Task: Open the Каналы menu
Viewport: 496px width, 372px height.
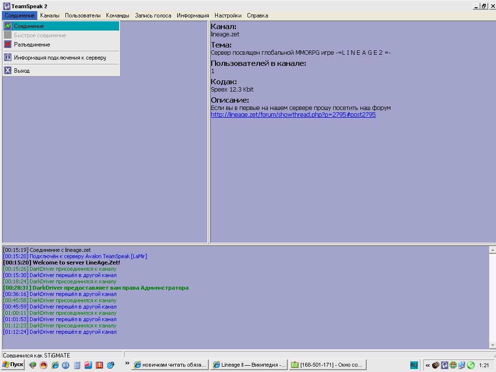Action: (49, 15)
